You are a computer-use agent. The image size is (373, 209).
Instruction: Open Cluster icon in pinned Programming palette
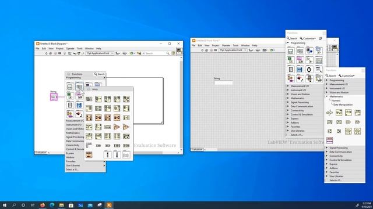point(309,51)
